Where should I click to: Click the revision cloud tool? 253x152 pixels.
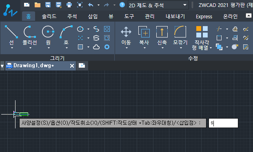96,47
